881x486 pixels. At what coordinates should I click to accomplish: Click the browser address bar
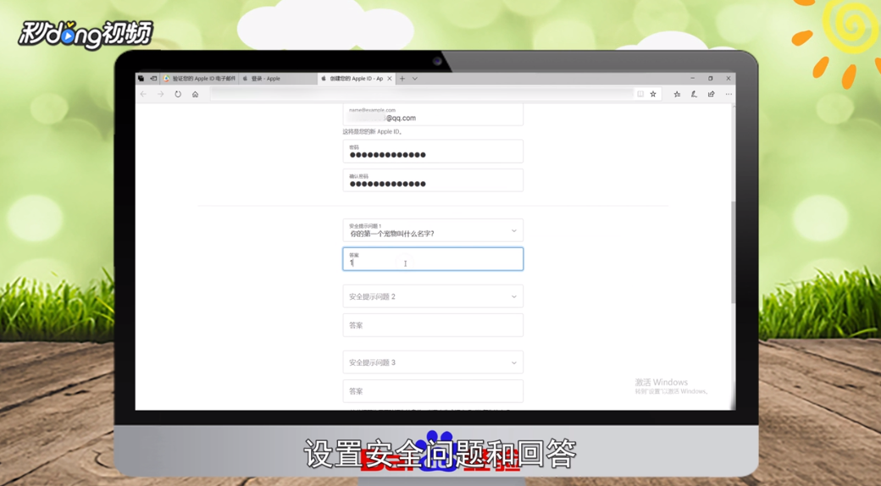421,94
